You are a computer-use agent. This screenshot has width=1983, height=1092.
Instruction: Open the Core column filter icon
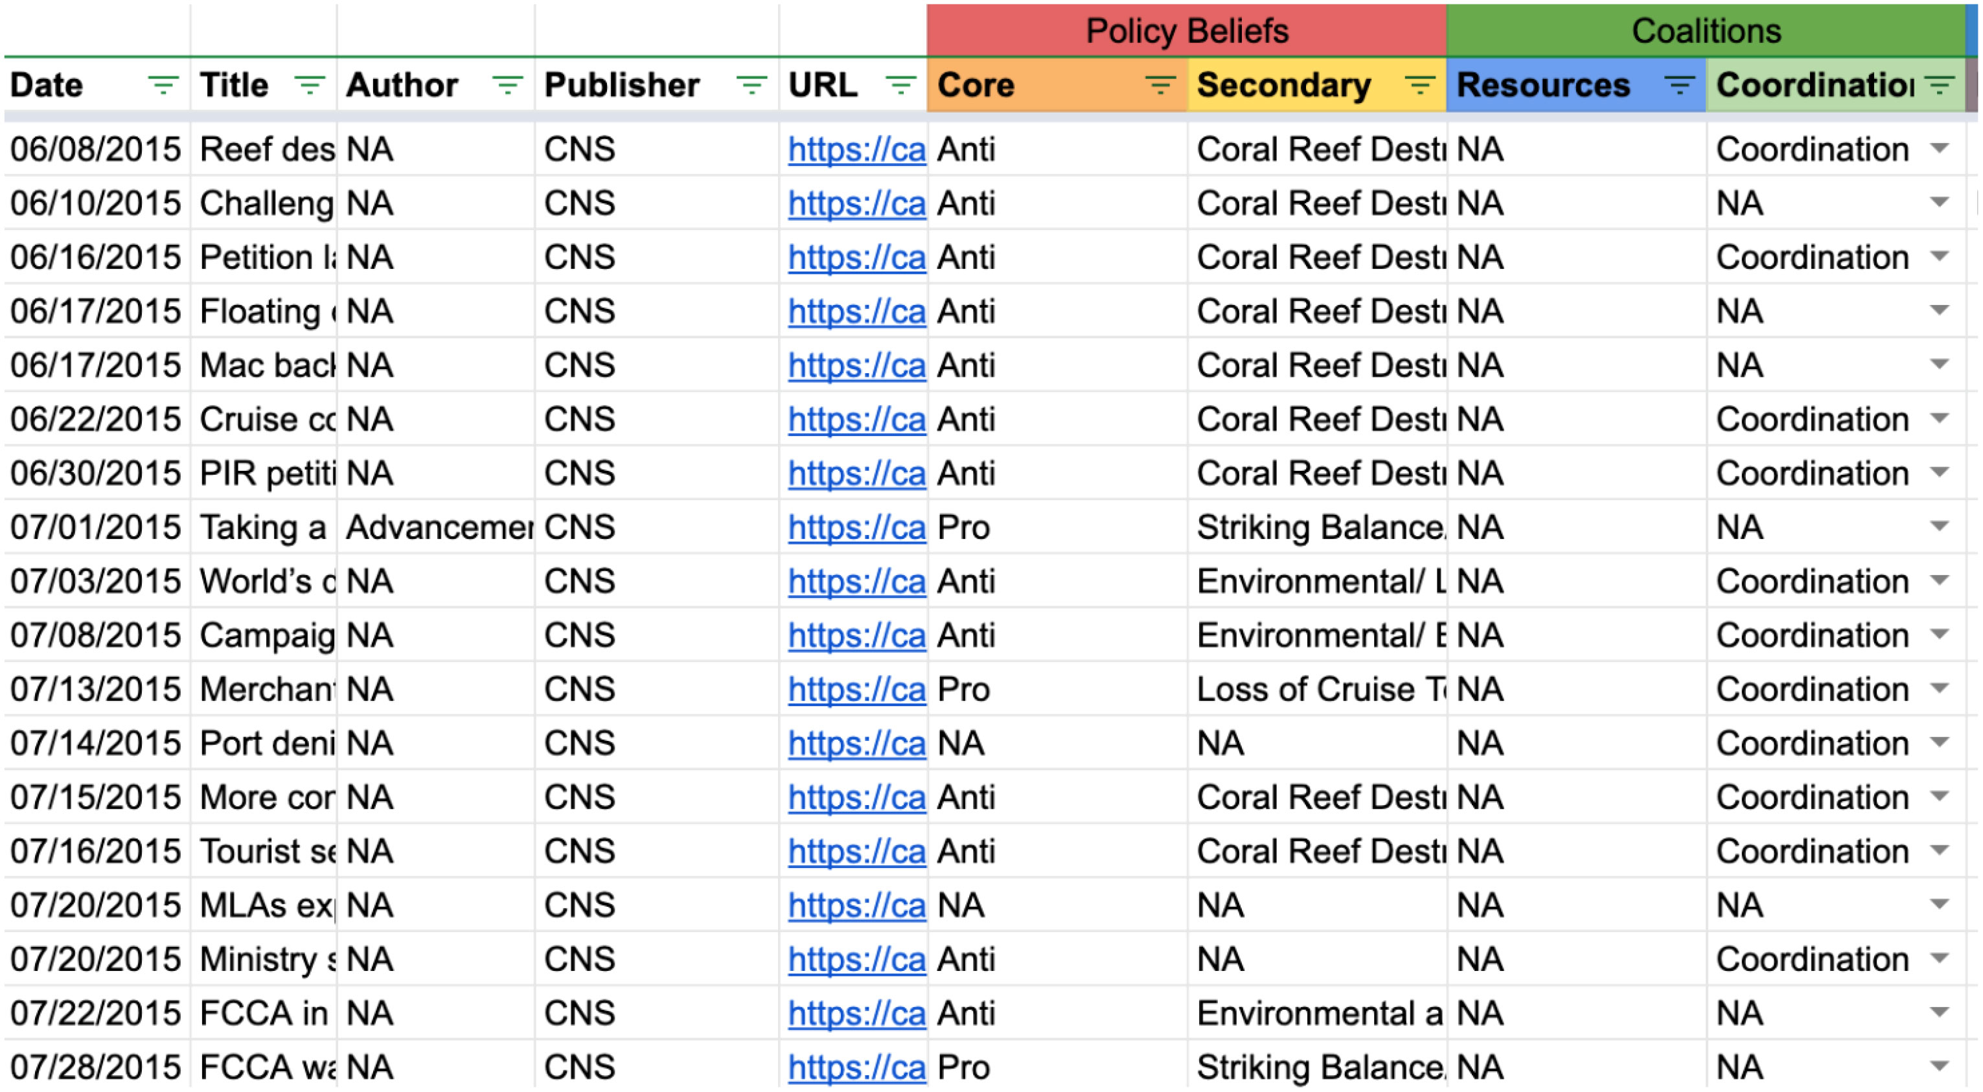[1160, 85]
